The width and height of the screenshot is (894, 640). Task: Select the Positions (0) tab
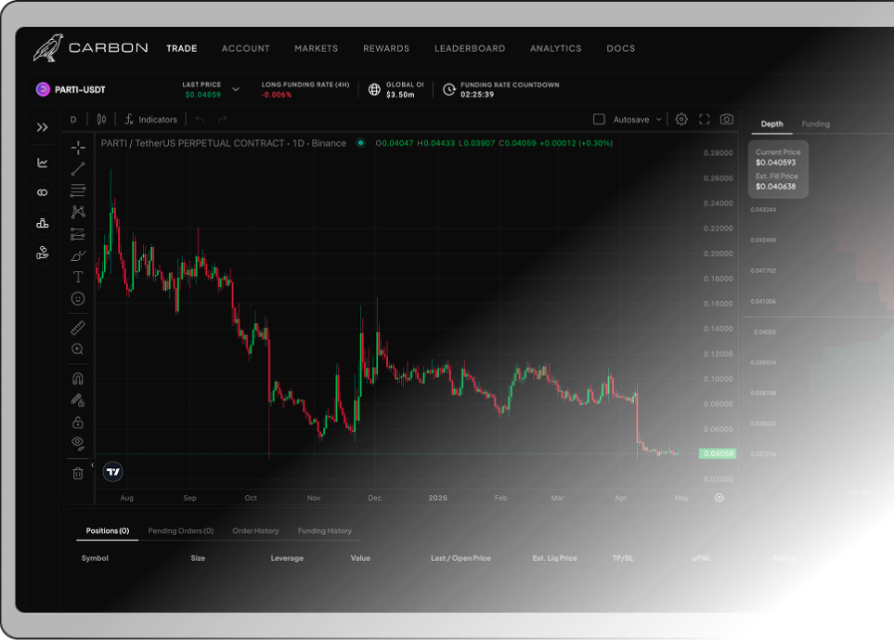[x=107, y=530]
